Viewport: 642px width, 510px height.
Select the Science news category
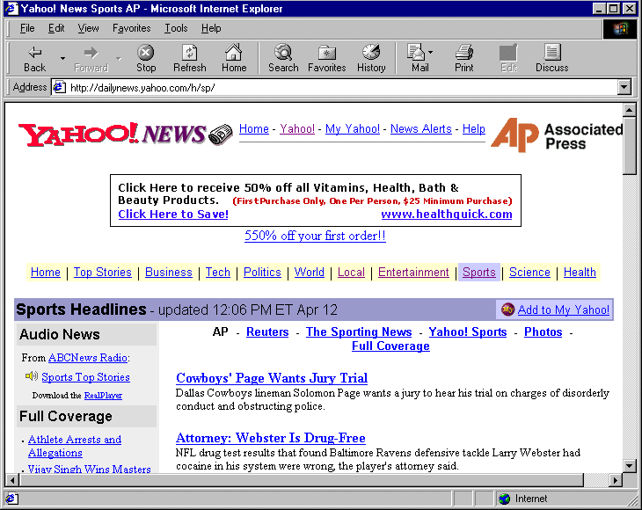[529, 273]
